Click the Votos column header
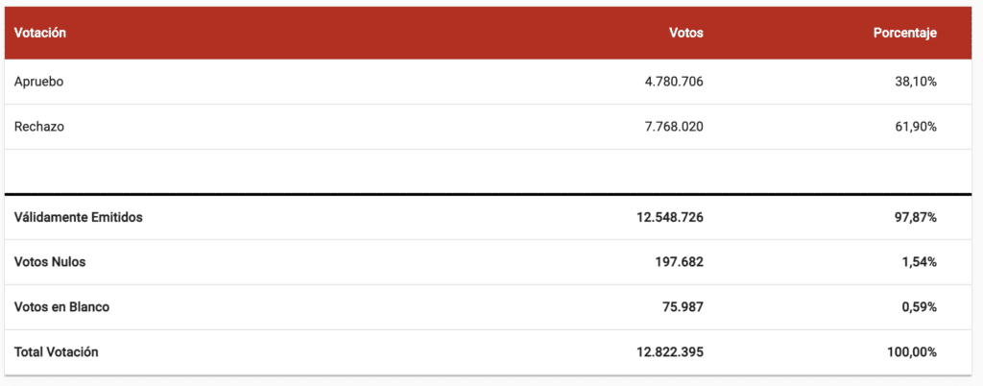The width and height of the screenshot is (983, 386). [x=685, y=34]
